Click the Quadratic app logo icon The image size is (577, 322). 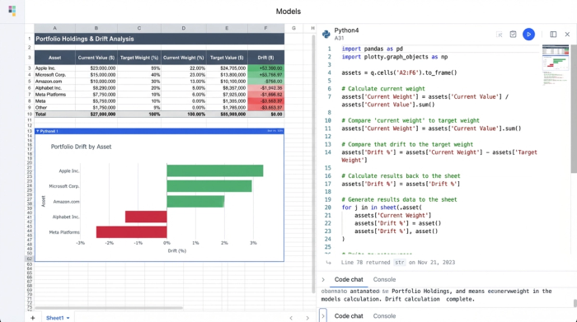tap(12, 11)
